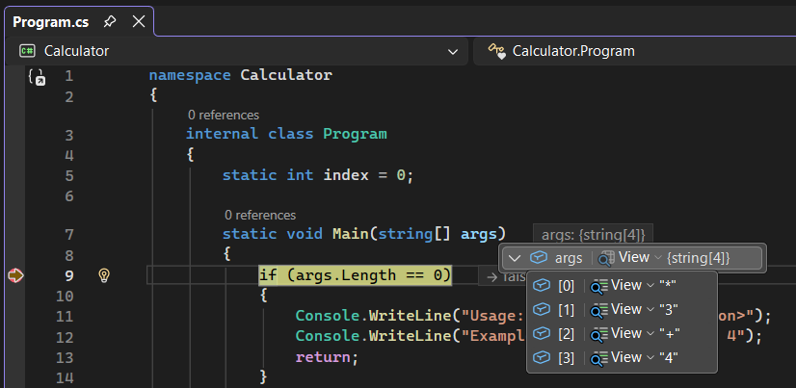Collapse the args datatip chevron

(x=515, y=258)
